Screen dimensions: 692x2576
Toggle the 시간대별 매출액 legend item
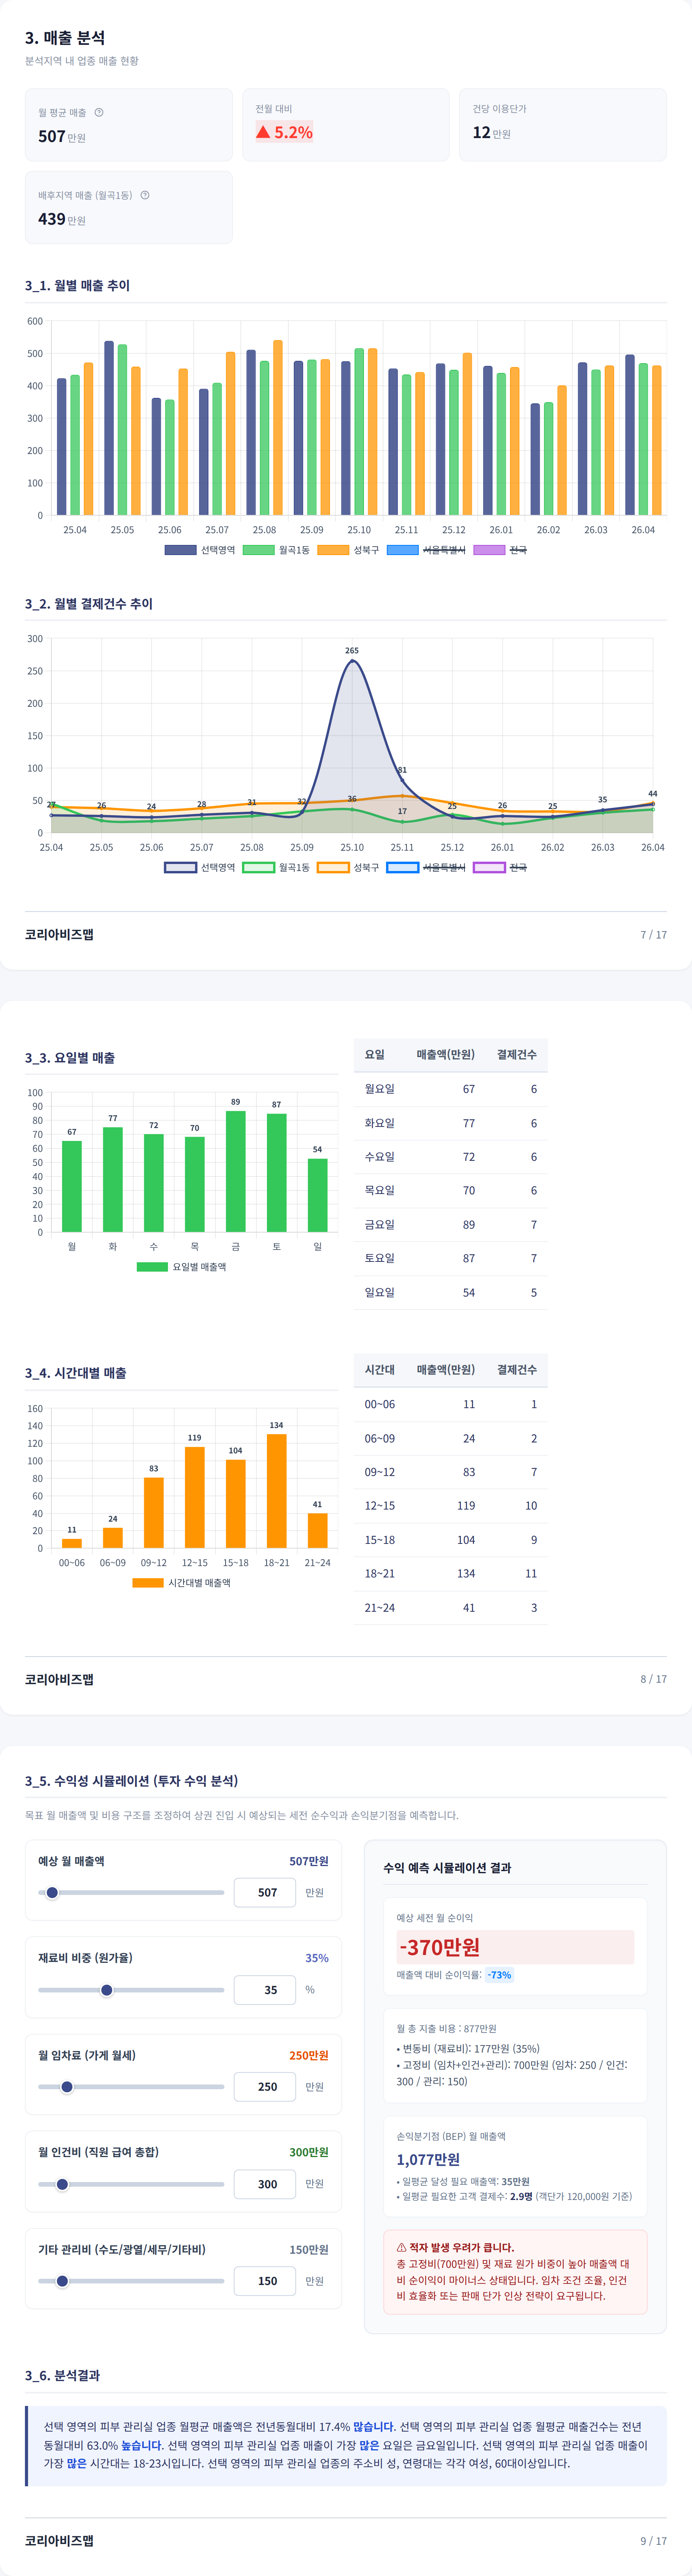[182, 1583]
